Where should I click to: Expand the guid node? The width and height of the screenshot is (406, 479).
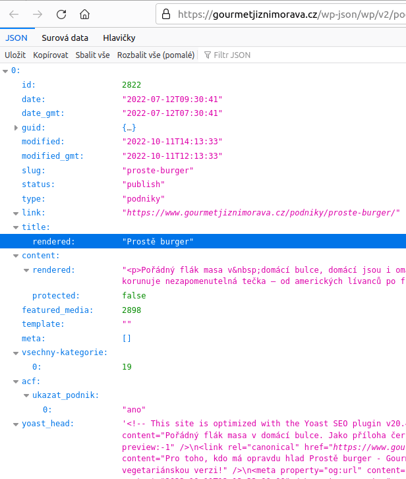point(16,128)
